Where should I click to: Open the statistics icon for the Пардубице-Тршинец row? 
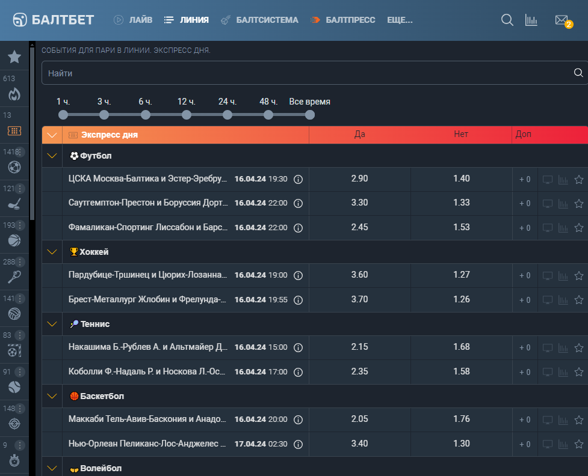point(563,276)
